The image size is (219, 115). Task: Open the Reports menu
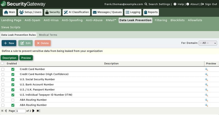(x=151, y=12)
